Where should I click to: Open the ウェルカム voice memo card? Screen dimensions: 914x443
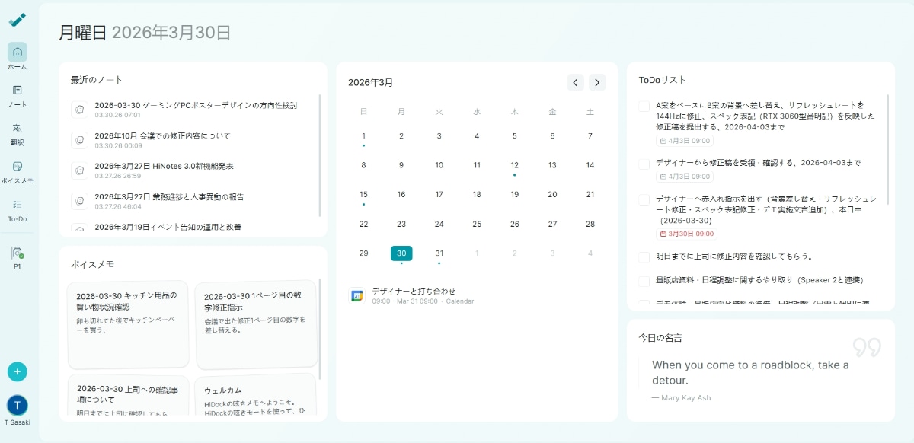pos(256,396)
